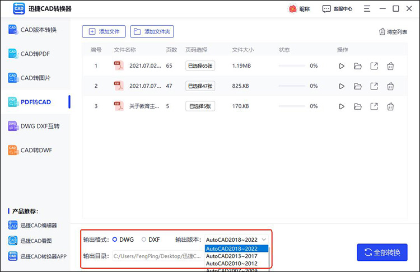Choose AutoCAD2010~2012 from version list
Viewport: 420px width, 272px height.
coord(236,264)
